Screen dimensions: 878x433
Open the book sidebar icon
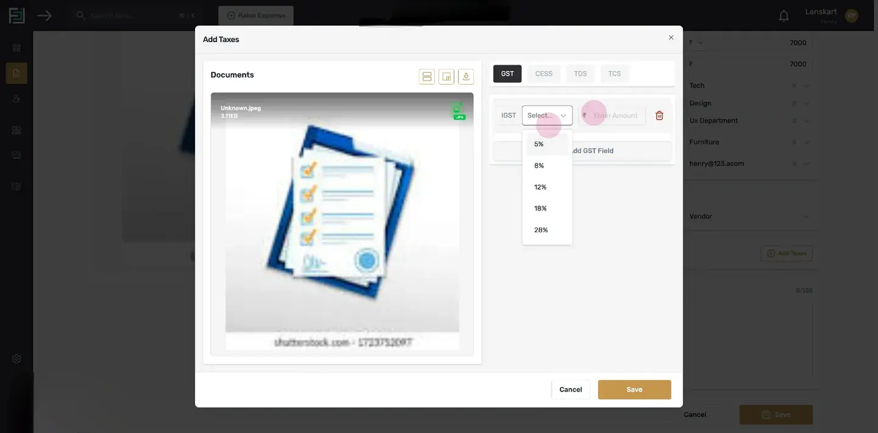click(x=16, y=186)
